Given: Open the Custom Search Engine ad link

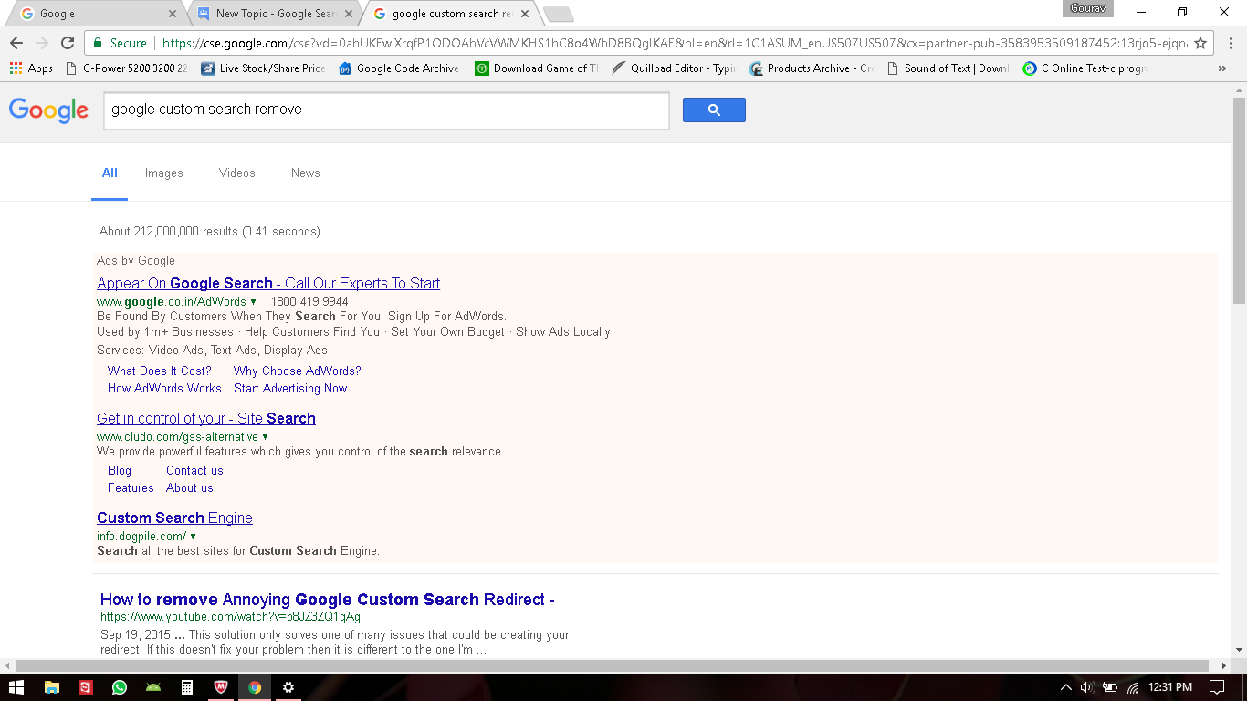Looking at the screenshot, I should pos(174,518).
